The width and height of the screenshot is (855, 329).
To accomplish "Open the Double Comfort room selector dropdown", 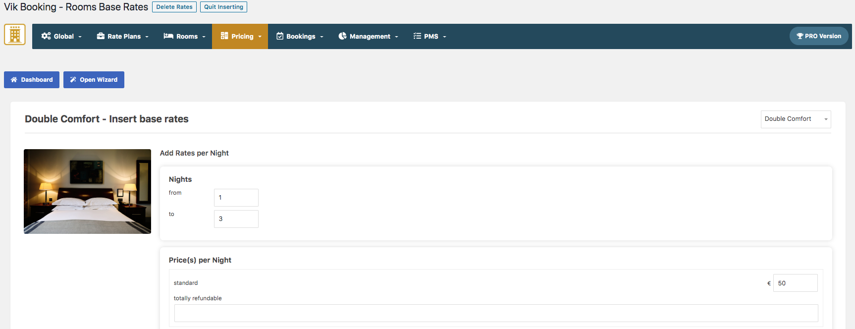I will [796, 119].
